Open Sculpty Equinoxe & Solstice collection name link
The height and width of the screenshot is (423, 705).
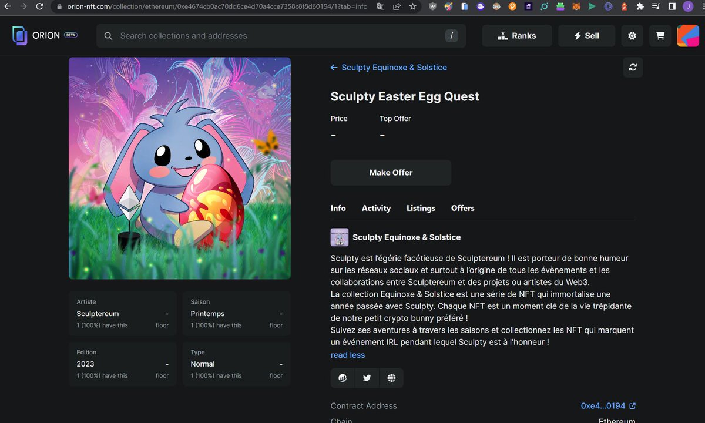[407, 237]
